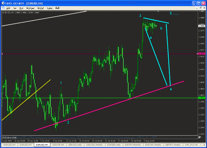Image resolution: width=207 pixels, height=148 pixels.
Task: Click the MT4 application icon in title bar
Action: (3, 3)
